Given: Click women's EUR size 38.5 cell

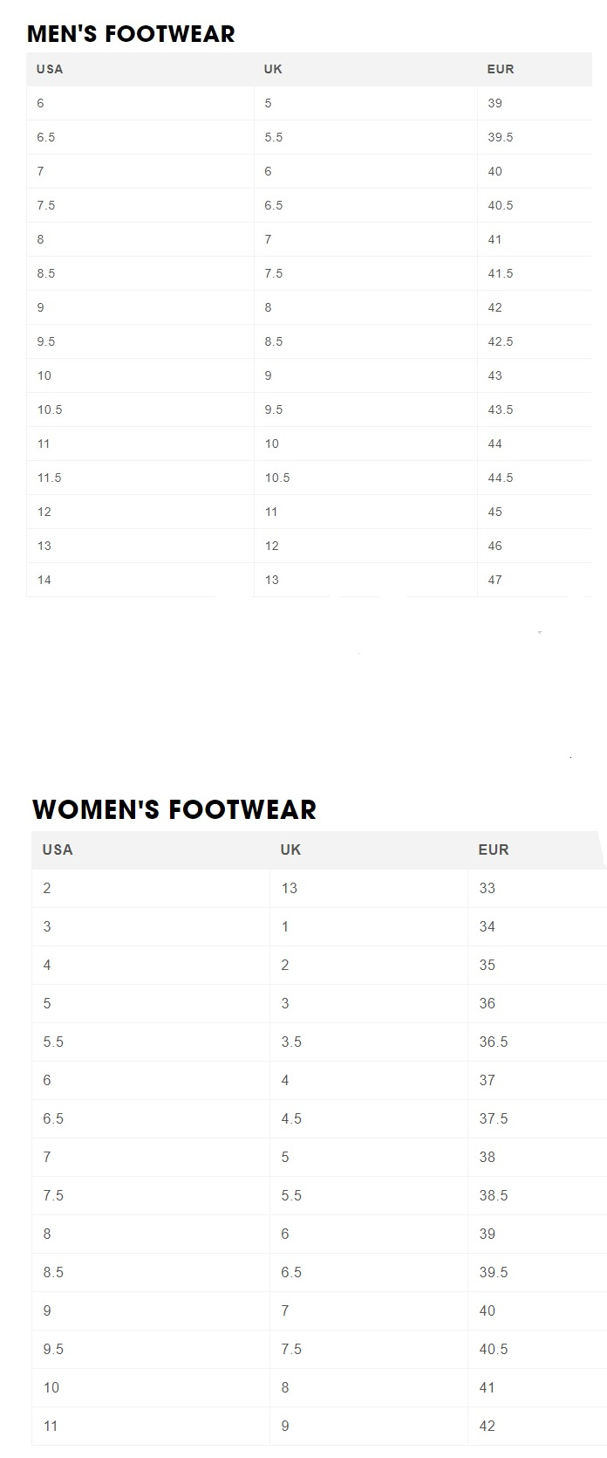Looking at the screenshot, I should 494,1195.
